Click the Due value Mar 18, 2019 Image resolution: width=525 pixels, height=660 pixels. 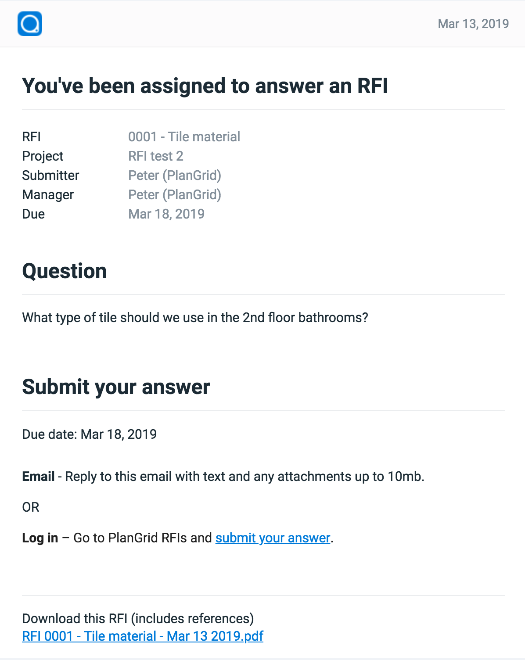pyautogui.click(x=166, y=214)
